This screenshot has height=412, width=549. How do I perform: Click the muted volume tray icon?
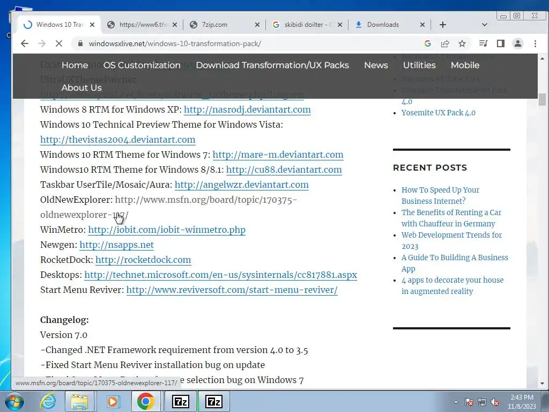point(495,402)
